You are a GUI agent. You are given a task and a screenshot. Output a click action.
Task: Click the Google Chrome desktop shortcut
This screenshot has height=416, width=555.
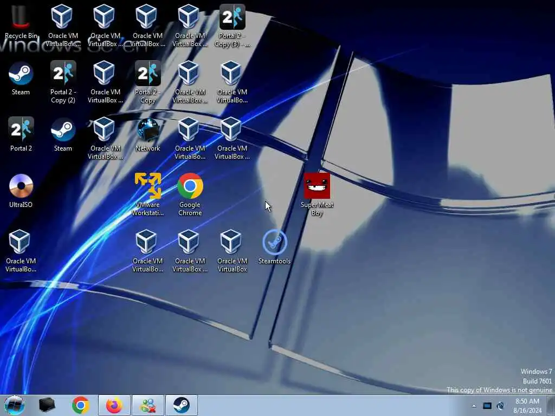click(x=190, y=194)
